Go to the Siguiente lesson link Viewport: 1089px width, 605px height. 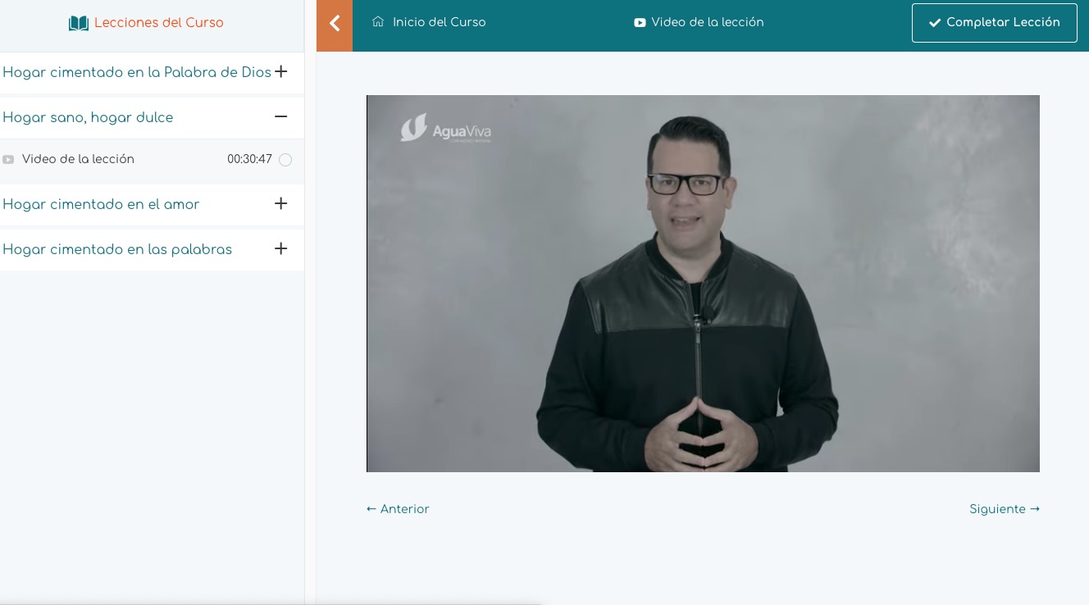1004,509
